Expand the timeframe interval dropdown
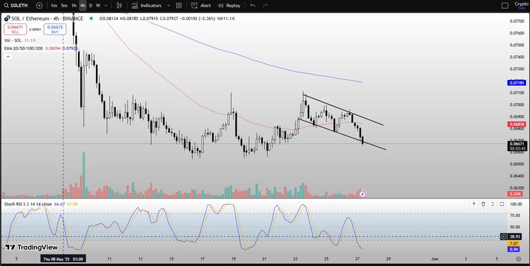Screen dimensions: 530x266 tap(106, 6)
